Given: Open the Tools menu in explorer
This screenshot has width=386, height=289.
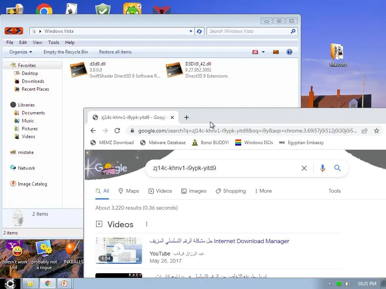Looking at the screenshot, I should click(x=54, y=43).
